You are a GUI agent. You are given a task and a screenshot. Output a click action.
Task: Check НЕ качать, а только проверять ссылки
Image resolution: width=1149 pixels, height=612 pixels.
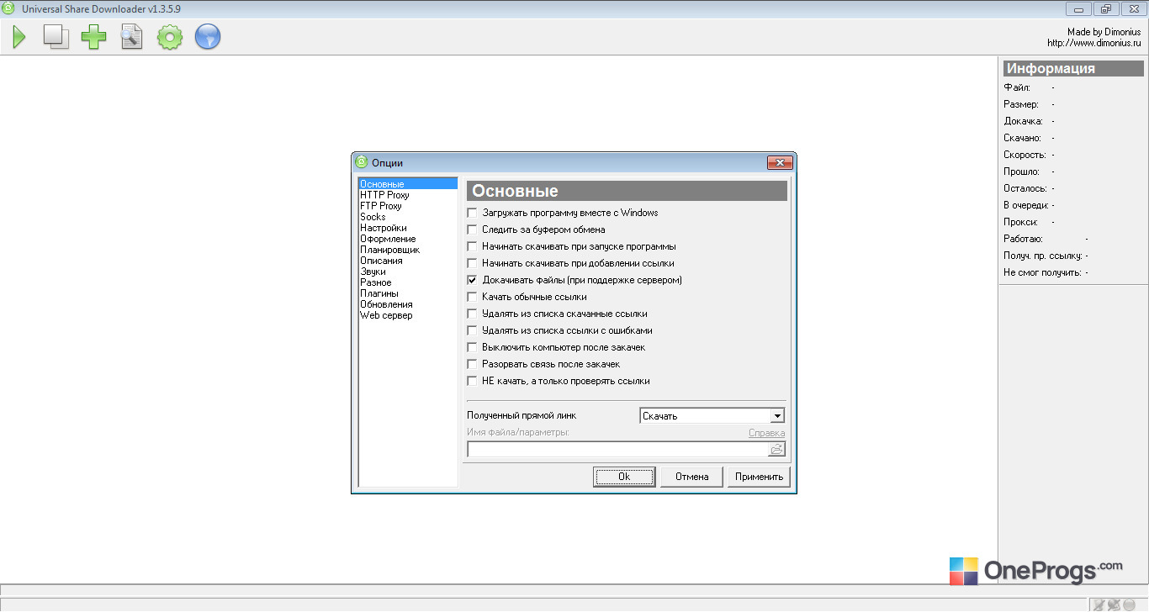pos(472,381)
